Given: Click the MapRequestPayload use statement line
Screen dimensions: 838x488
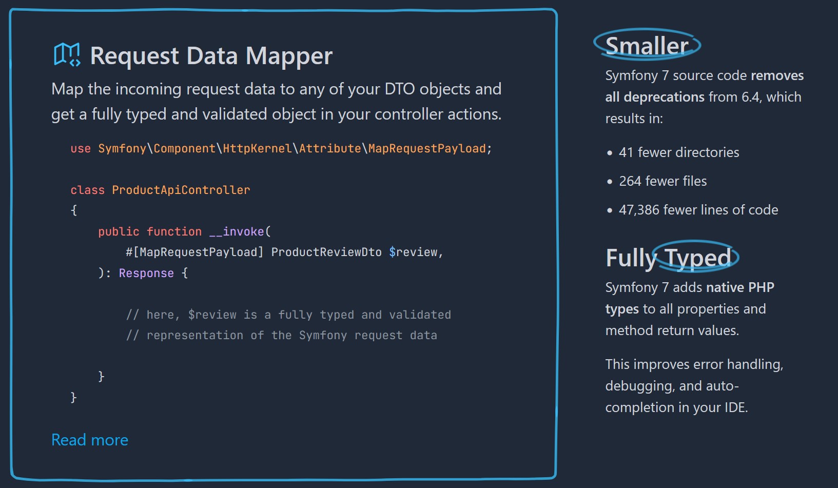Looking at the screenshot, I should (281, 149).
